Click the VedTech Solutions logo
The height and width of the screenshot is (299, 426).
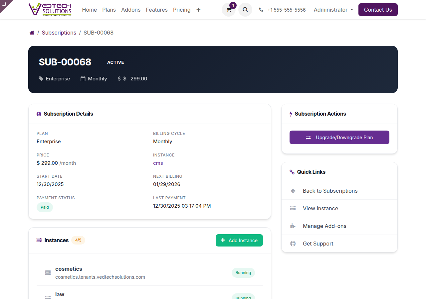pyautogui.click(x=50, y=9)
